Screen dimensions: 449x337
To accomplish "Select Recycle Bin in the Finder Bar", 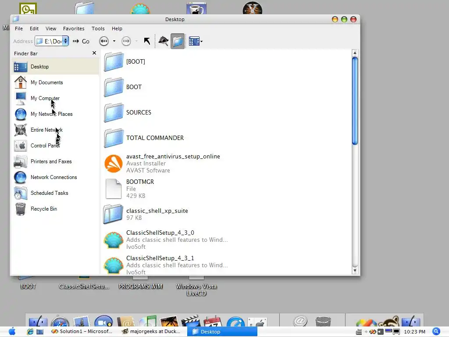I will pyautogui.click(x=55, y=208).
